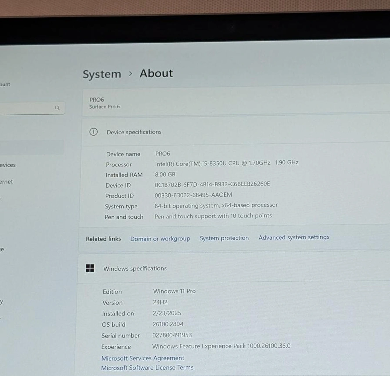390x376 pixels.
Task: Click the Windows Feature Experience Pack value
Action: pyautogui.click(x=221, y=346)
